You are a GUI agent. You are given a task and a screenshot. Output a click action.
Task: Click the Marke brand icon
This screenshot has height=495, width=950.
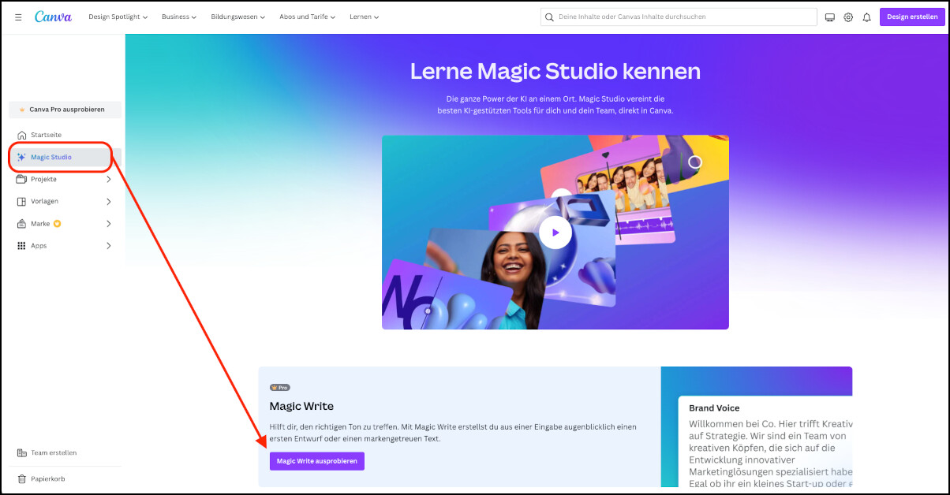tap(21, 223)
